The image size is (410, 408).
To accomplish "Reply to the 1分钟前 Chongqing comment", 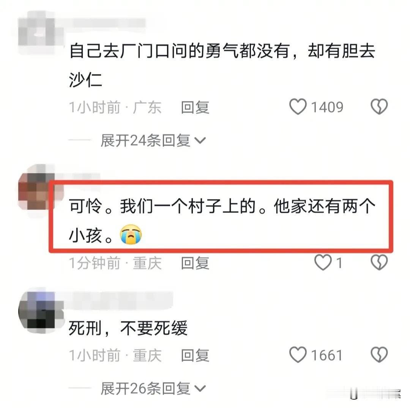I will pos(195,263).
